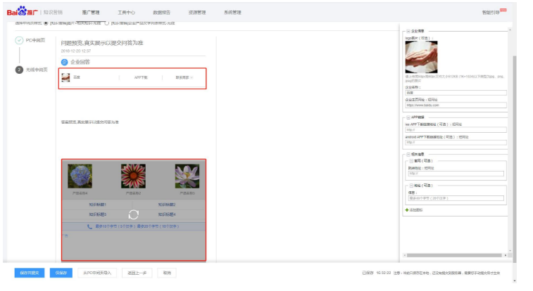Click the company homepage URL input field
This screenshot has width=533, height=291.
[455, 105]
